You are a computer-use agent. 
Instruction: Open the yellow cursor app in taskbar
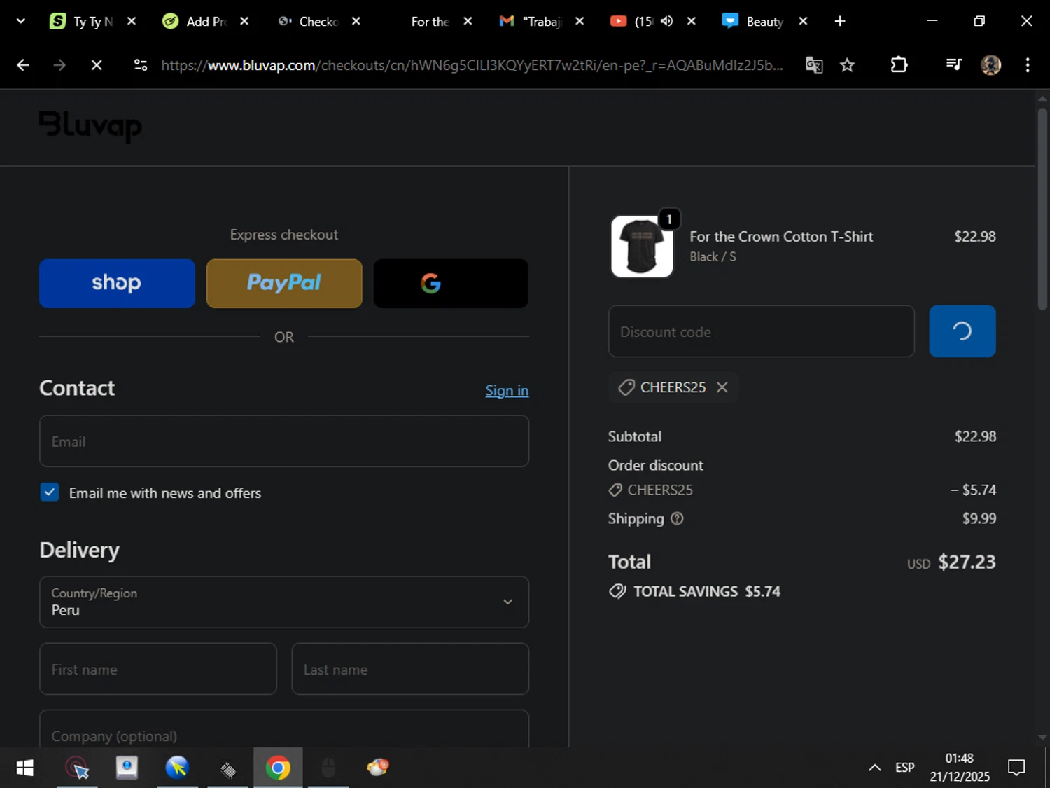[177, 768]
